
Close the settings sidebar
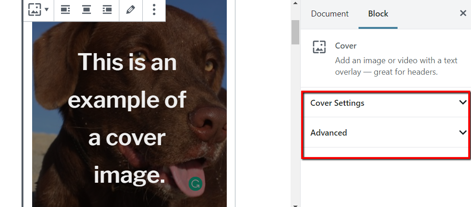(463, 13)
